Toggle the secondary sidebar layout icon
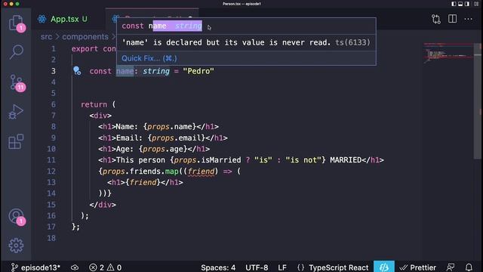Viewport: 483px width, 272px height. pos(467,4)
